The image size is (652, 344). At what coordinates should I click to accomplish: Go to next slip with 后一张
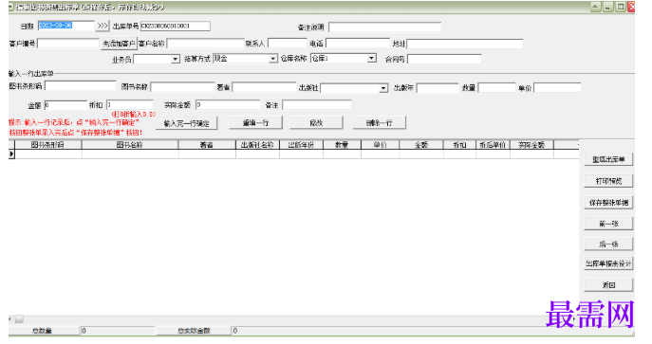point(608,244)
